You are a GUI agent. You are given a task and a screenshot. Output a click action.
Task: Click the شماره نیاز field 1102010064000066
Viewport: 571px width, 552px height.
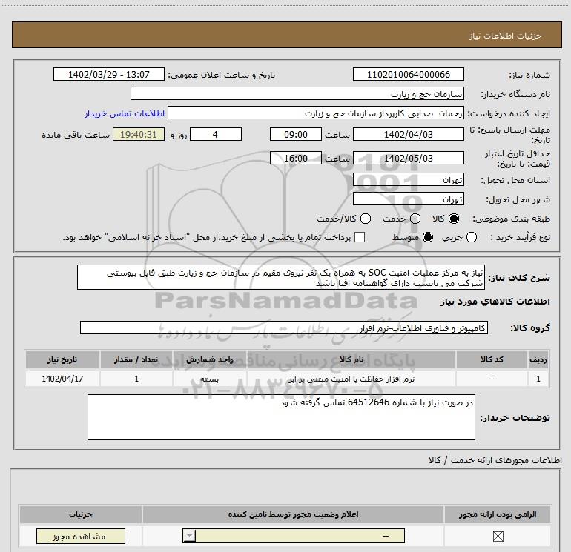[408, 75]
